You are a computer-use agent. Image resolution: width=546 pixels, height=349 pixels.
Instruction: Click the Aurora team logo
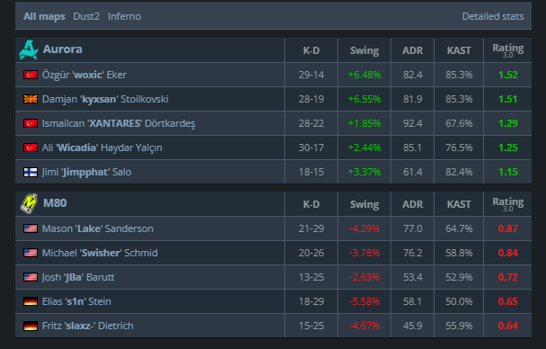click(x=29, y=49)
